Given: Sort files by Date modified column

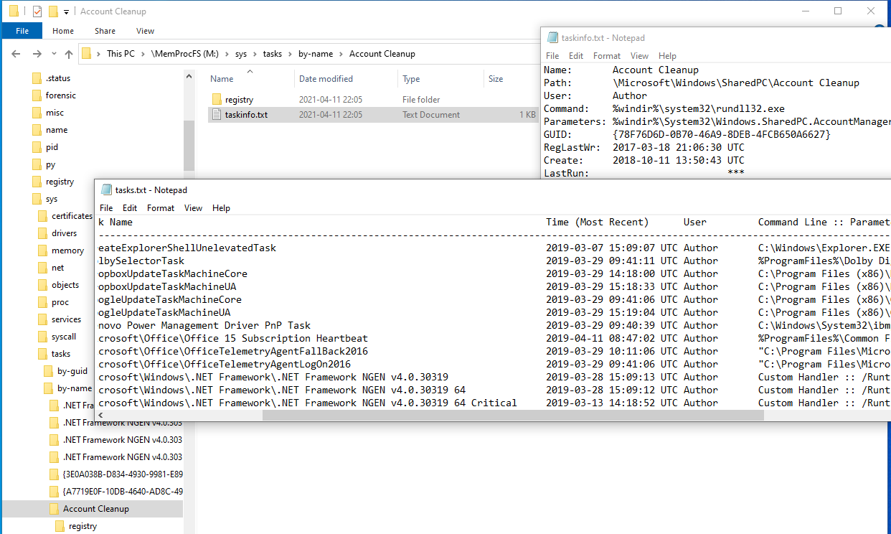Looking at the screenshot, I should point(326,79).
